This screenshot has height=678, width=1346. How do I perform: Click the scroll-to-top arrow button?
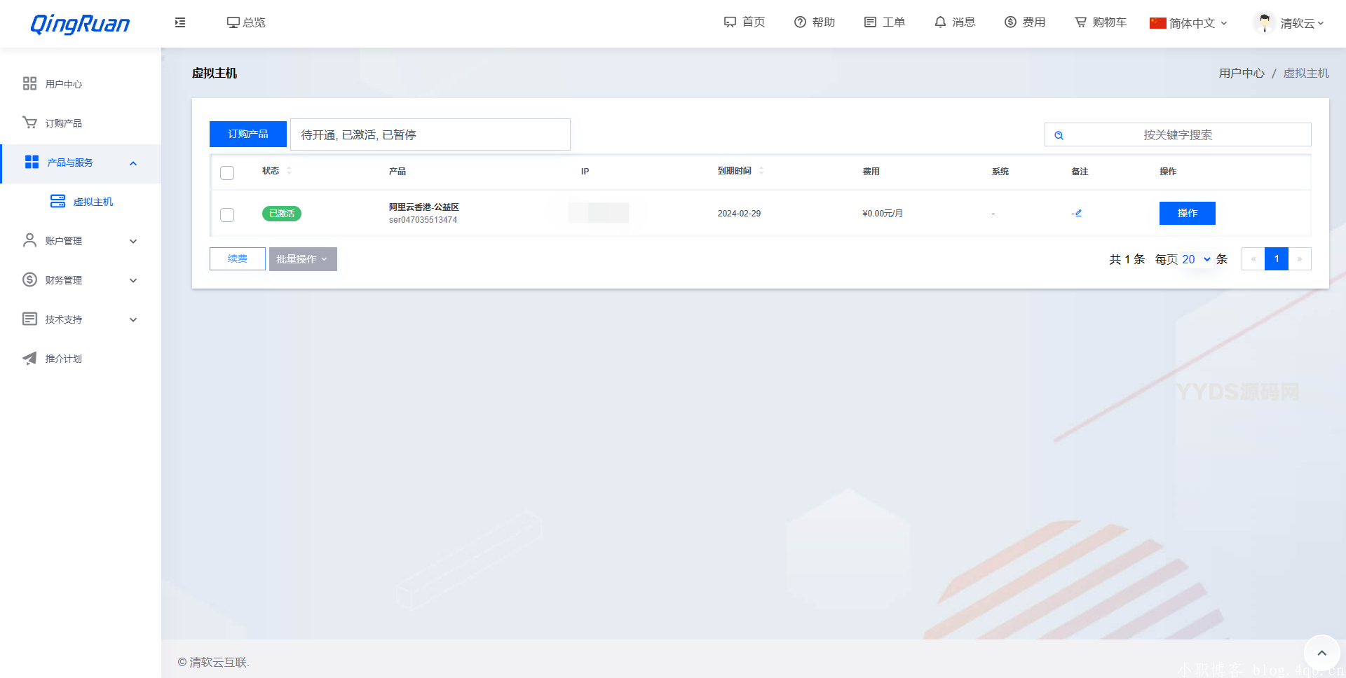(1322, 652)
